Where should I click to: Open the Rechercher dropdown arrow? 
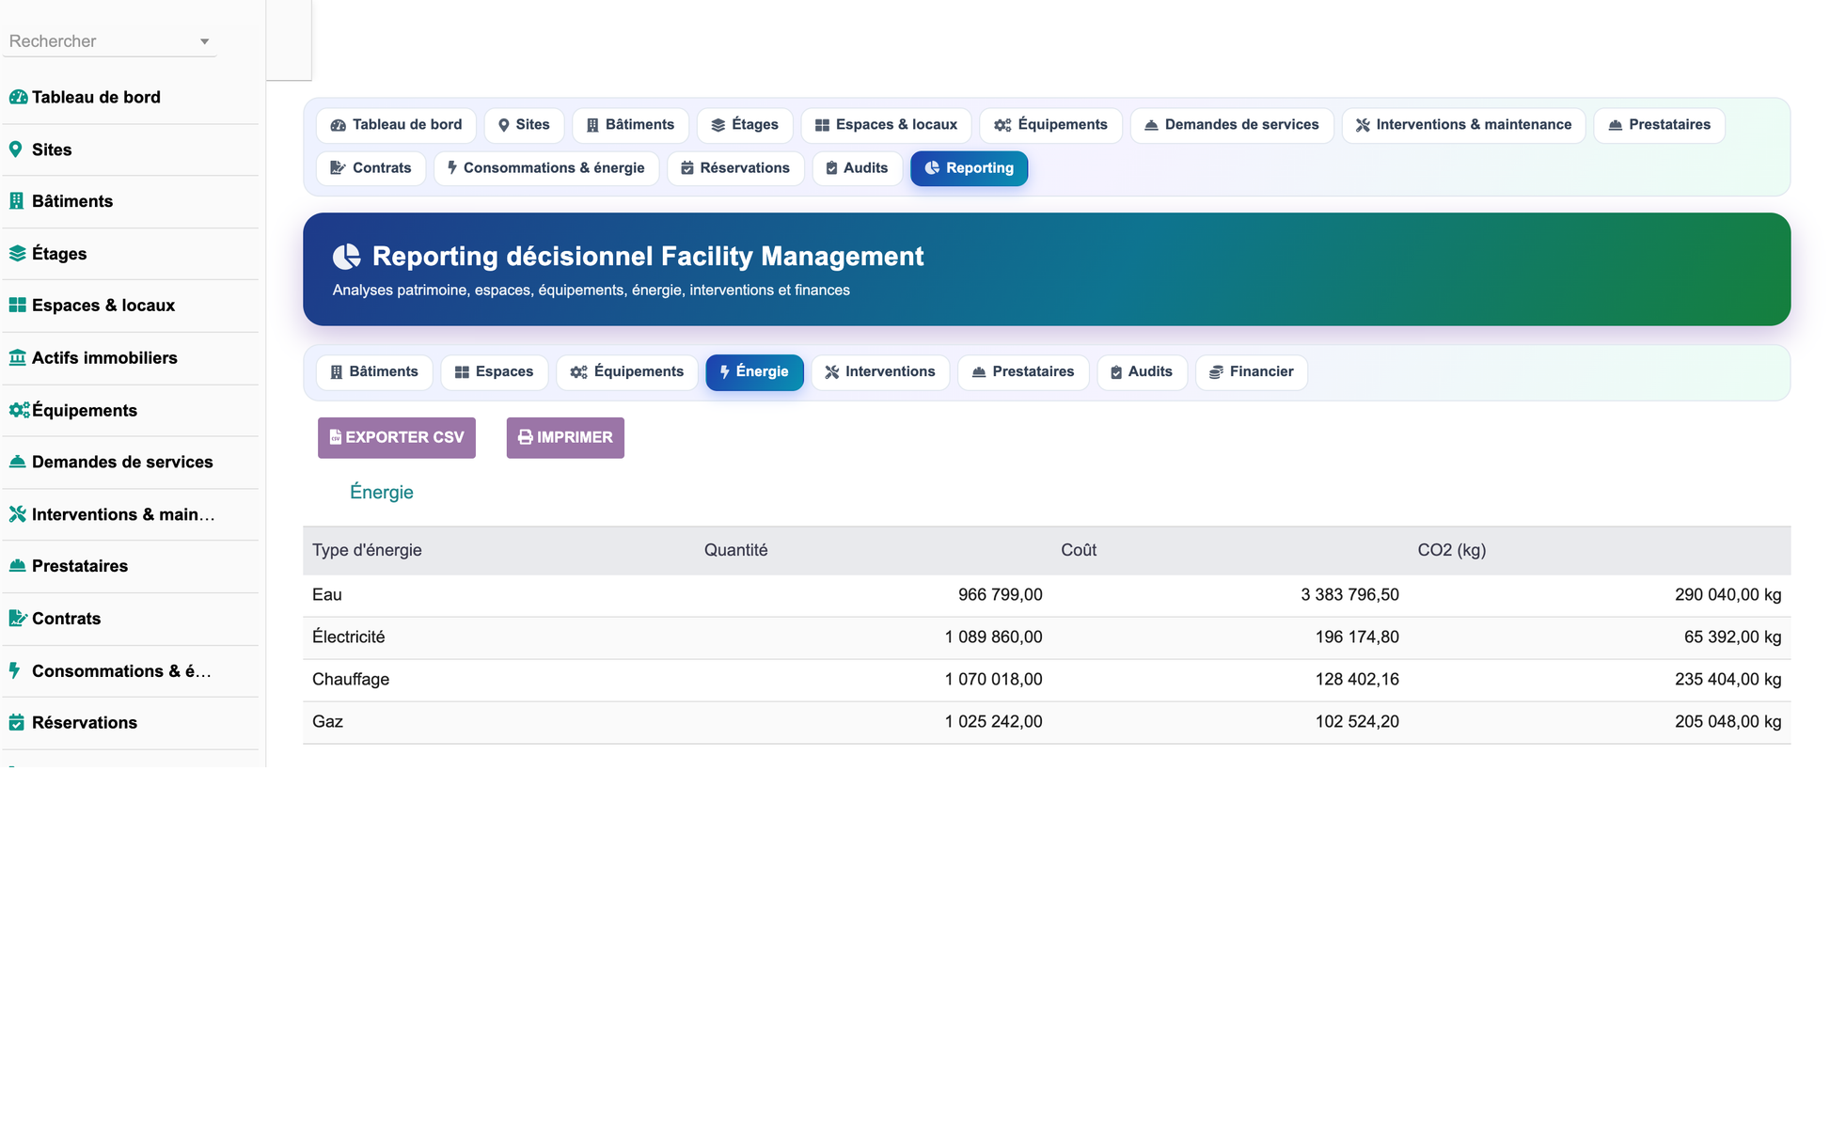point(204,41)
